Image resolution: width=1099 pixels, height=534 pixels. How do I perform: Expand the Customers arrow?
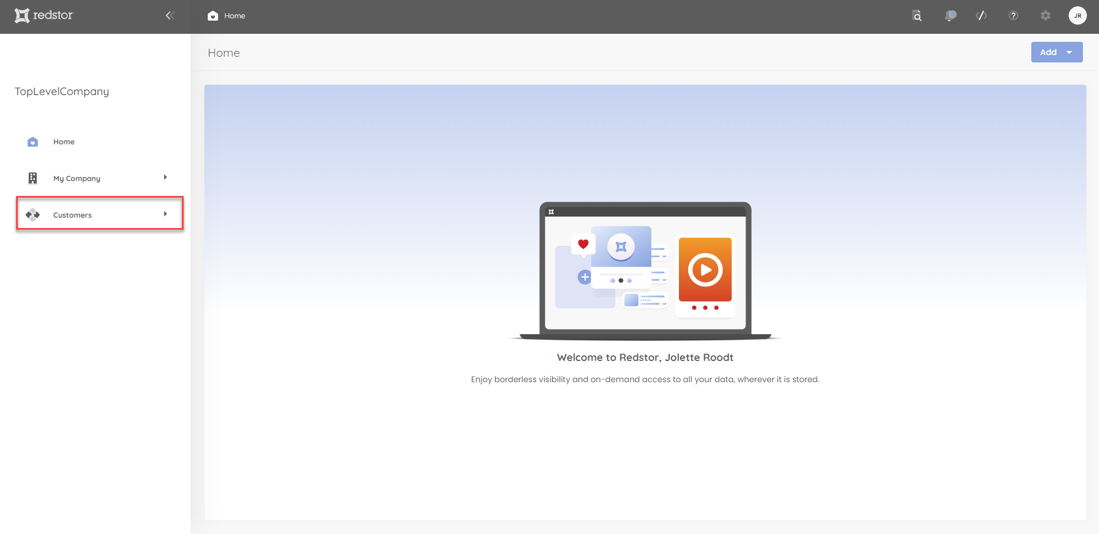(165, 214)
